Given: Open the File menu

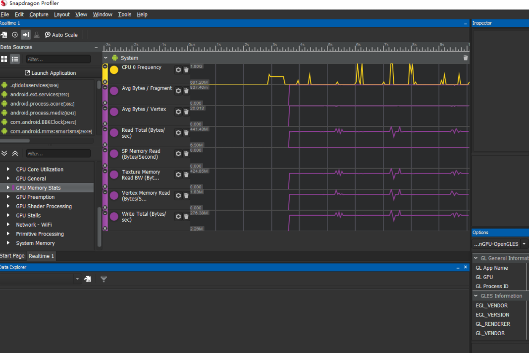Looking at the screenshot, I should tap(5, 14).
